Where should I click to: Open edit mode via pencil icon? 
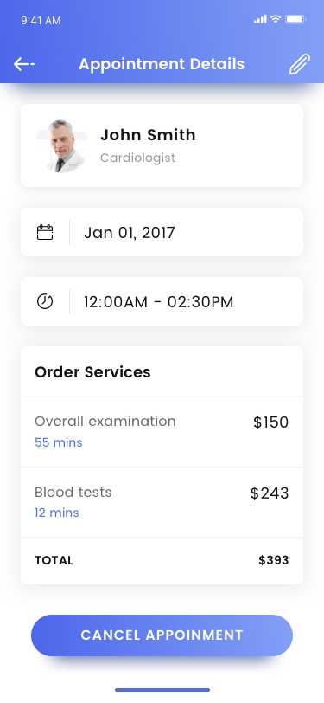tap(300, 64)
